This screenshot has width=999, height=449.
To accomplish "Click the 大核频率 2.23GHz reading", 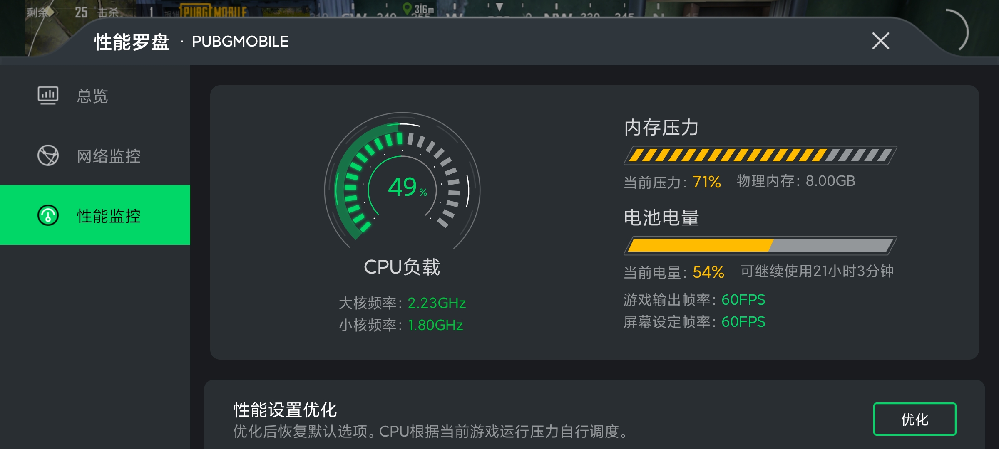I will 436,303.
